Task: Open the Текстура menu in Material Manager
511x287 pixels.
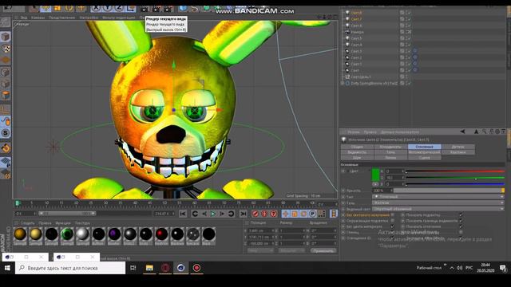Action: (82, 223)
